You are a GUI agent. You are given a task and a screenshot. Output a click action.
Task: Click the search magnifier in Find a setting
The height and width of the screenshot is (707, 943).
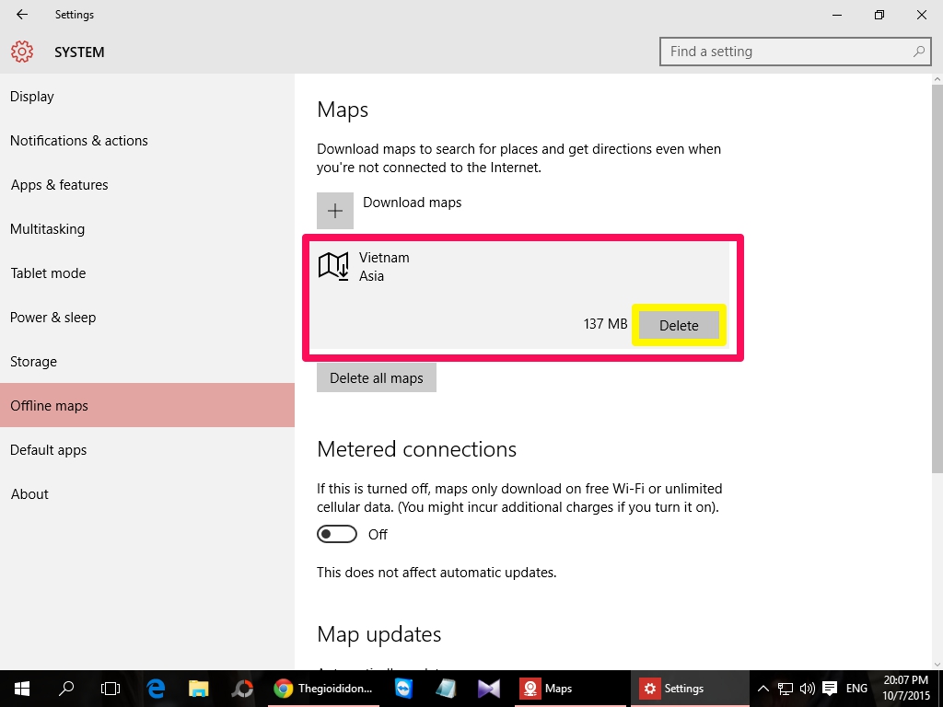[x=918, y=52]
